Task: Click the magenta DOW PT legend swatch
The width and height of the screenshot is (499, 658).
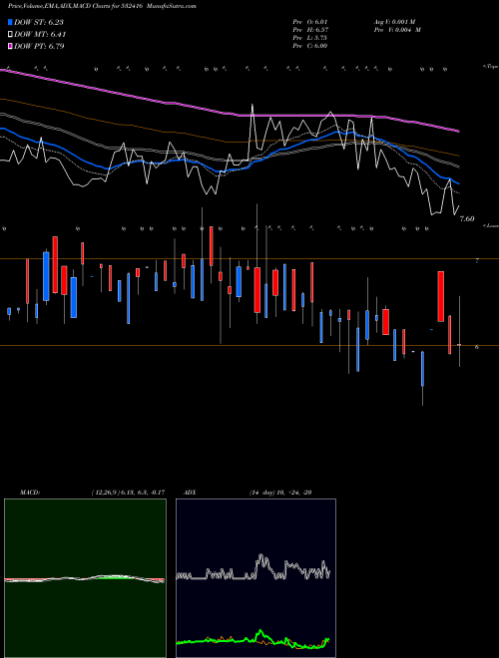Action: (x=10, y=47)
